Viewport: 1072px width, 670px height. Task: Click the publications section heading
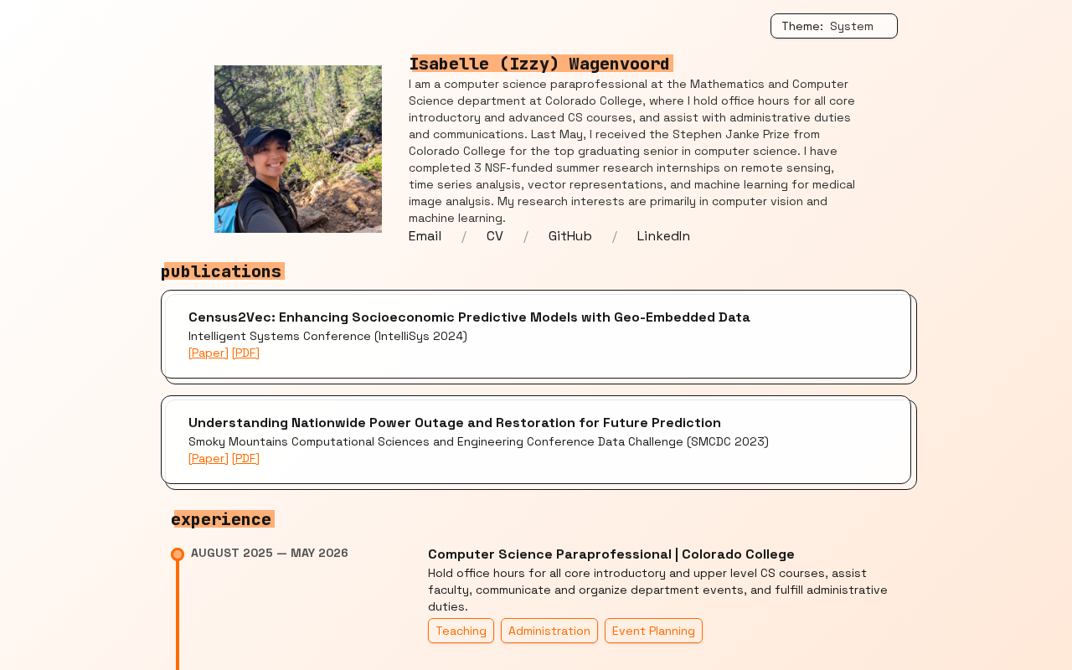[x=222, y=271]
